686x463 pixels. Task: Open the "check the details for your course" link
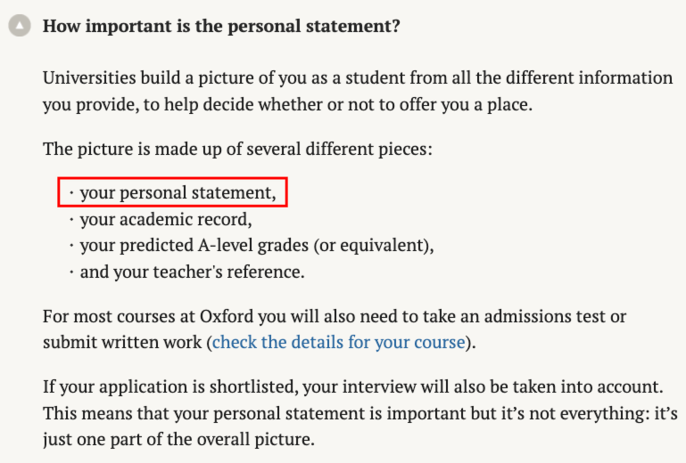tap(339, 342)
